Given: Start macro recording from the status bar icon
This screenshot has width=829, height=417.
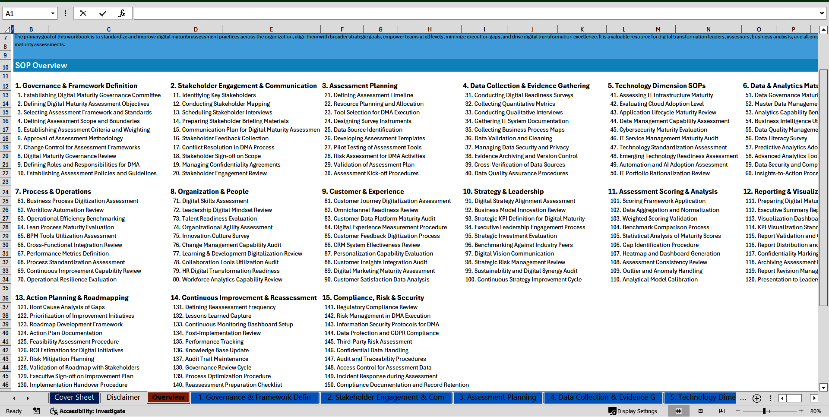Looking at the screenshot, I should tap(37, 411).
